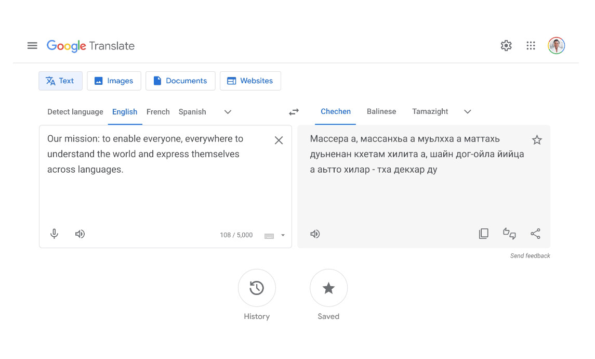Listen to the Chechen translation
The height and width of the screenshot is (359, 595).
click(x=315, y=234)
